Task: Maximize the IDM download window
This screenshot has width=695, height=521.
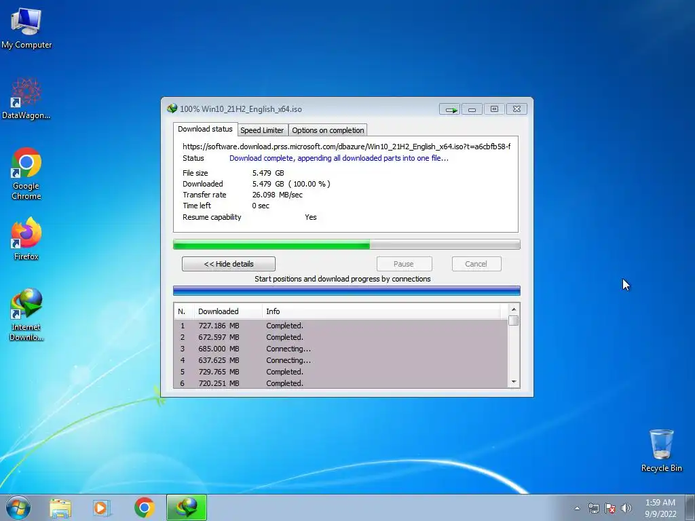Action: [494, 109]
